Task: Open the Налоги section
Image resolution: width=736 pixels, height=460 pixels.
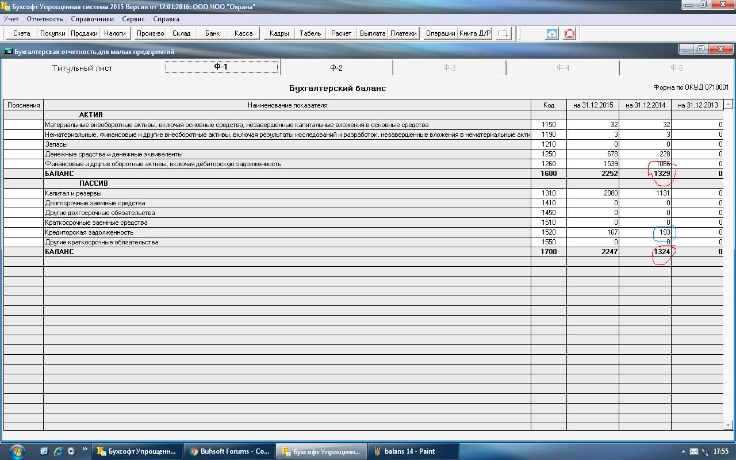Action: click(115, 33)
